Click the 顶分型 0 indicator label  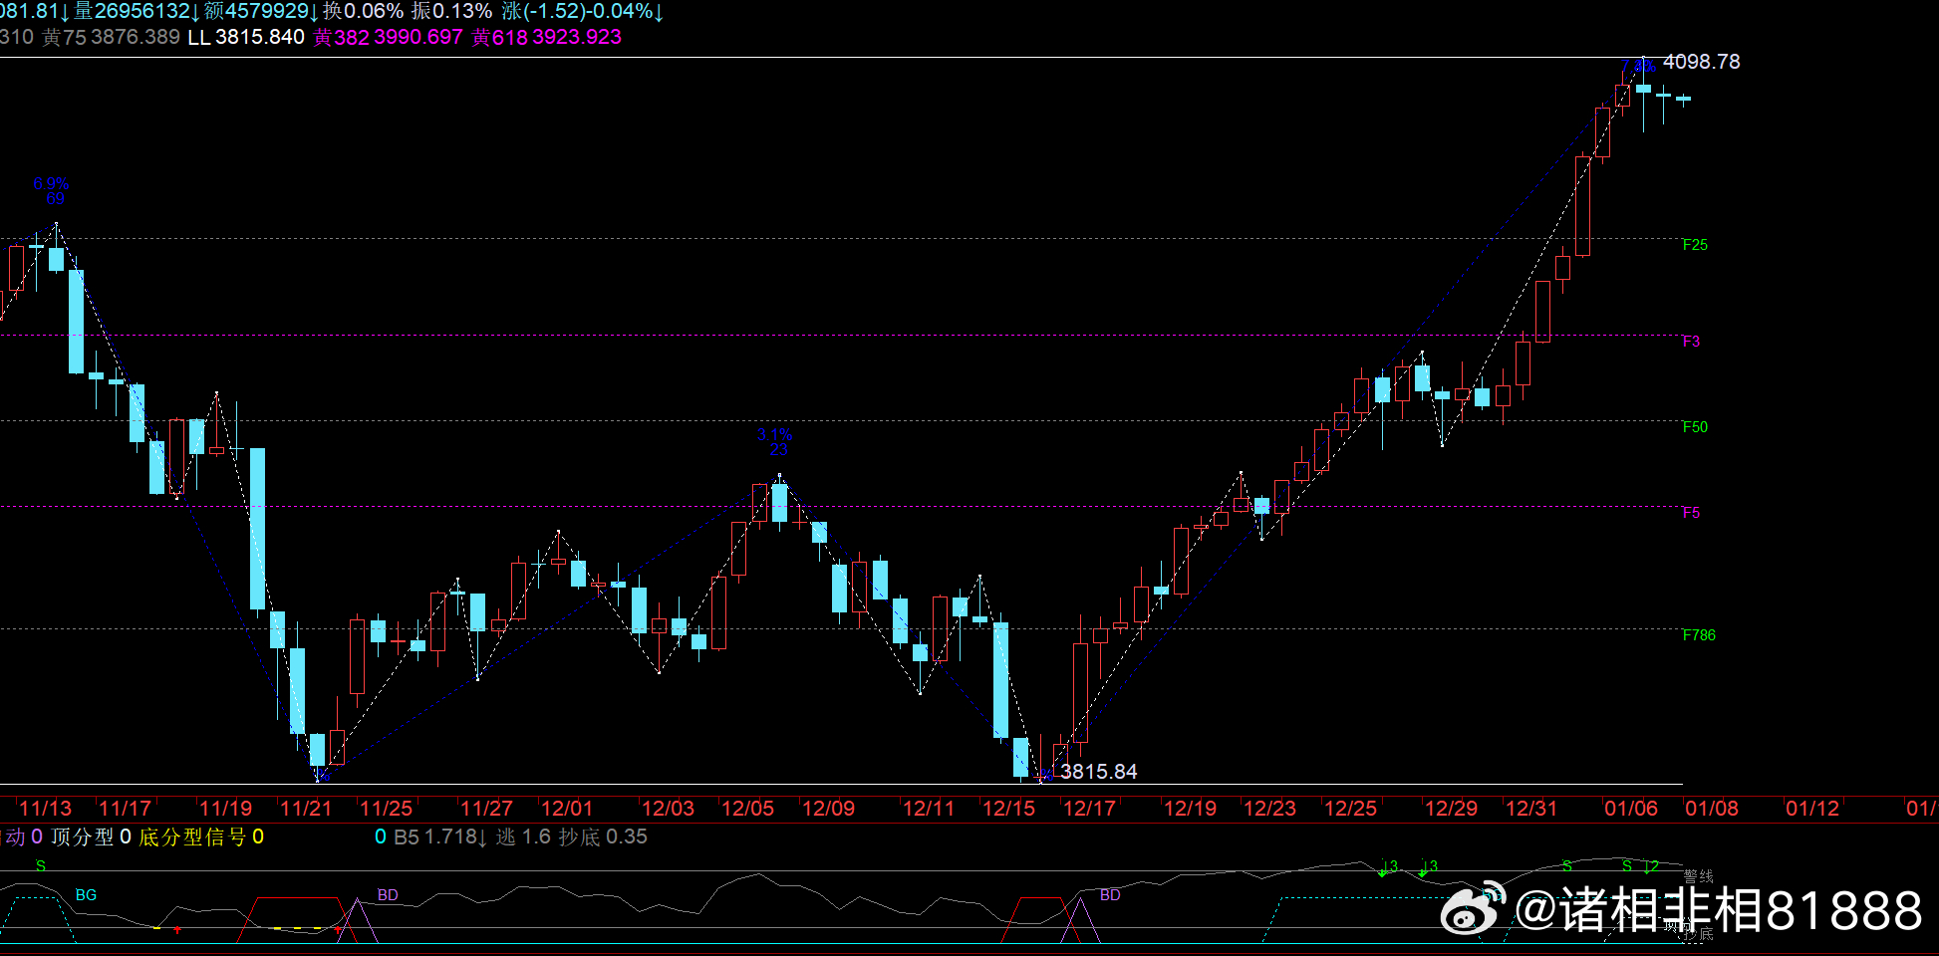[91, 837]
